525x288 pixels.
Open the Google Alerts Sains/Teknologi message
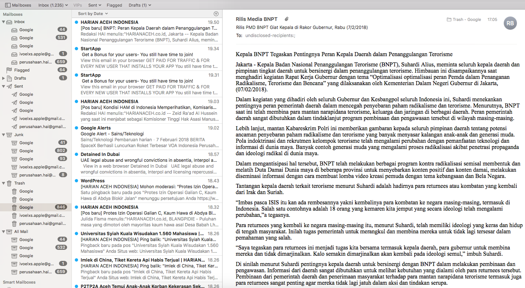point(147,137)
